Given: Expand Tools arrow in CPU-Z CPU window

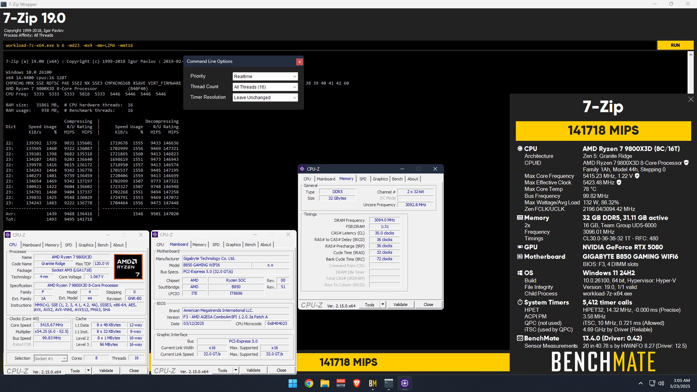Looking at the screenshot, I should pos(88,371).
